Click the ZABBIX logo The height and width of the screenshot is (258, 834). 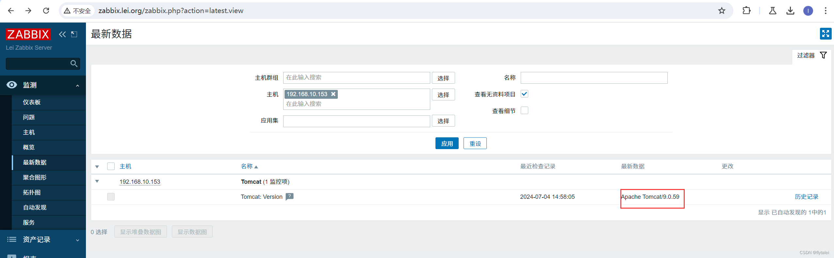click(28, 34)
